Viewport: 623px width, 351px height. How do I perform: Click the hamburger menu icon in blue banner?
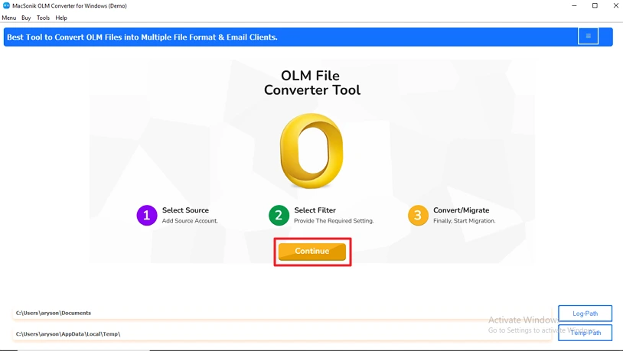[x=588, y=37]
